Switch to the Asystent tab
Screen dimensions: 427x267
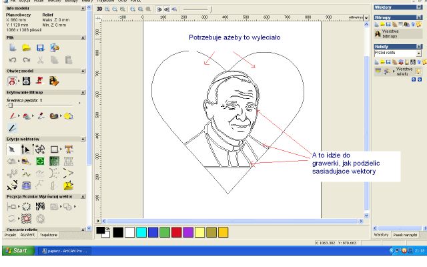tap(27, 235)
